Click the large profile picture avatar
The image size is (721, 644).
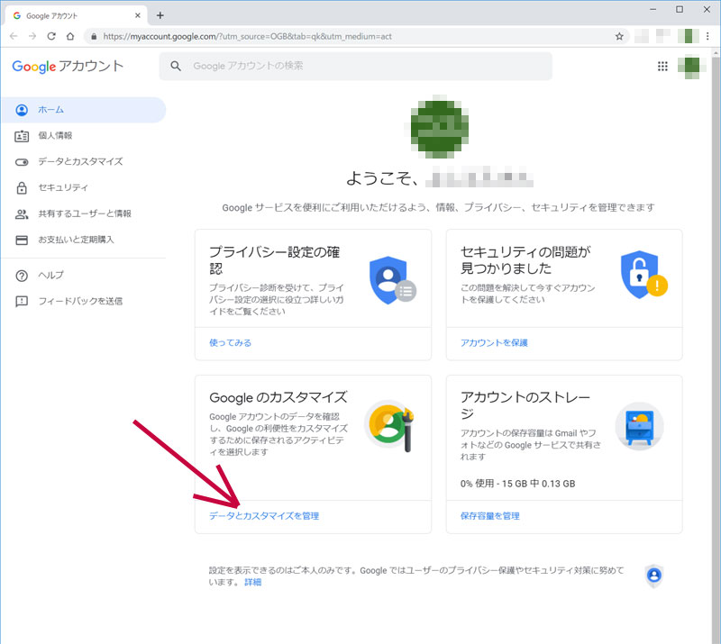click(439, 124)
